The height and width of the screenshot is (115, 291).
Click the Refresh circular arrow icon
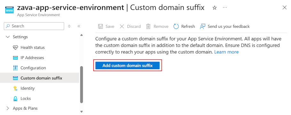tap(176, 26)
